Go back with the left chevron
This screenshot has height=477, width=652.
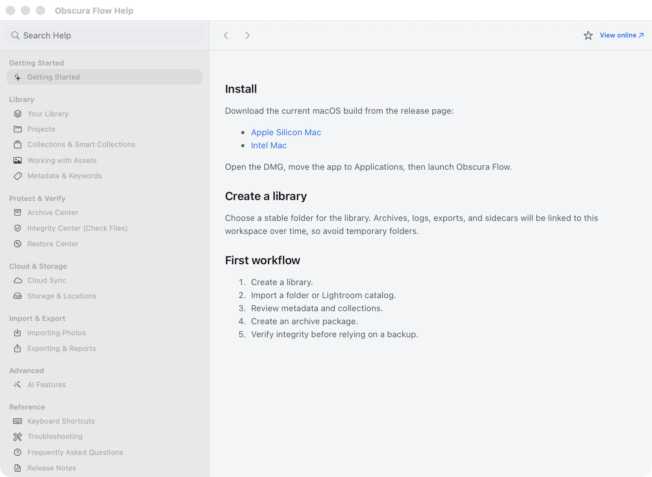coord(226,35)
